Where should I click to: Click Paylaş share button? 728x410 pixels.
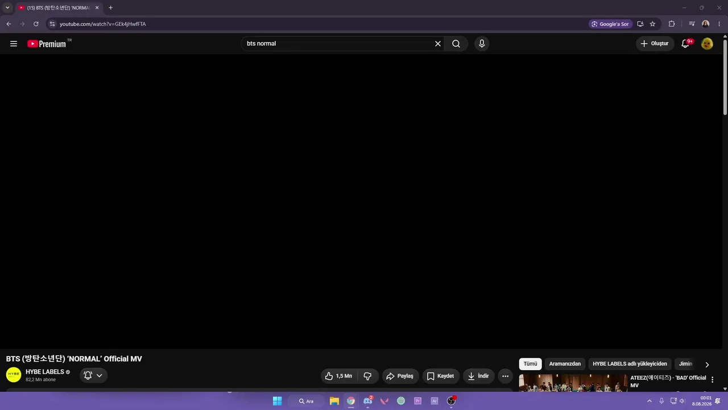400,376
